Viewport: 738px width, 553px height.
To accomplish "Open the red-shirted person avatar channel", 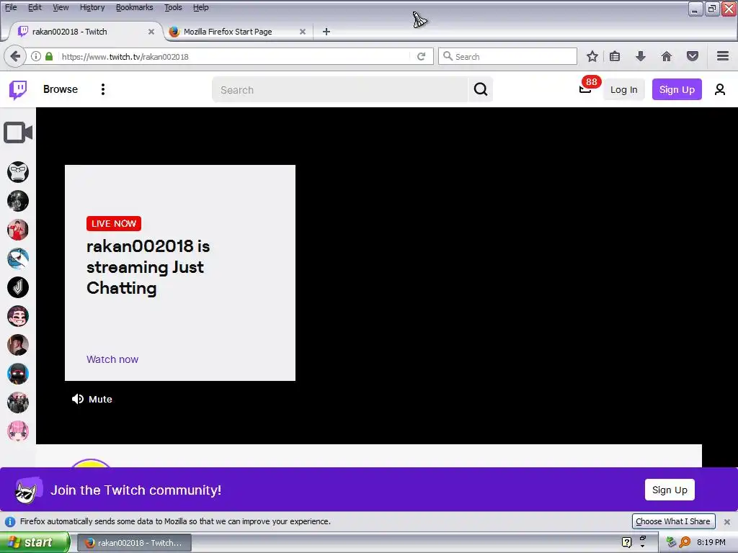I will click(x=18, y=230).
